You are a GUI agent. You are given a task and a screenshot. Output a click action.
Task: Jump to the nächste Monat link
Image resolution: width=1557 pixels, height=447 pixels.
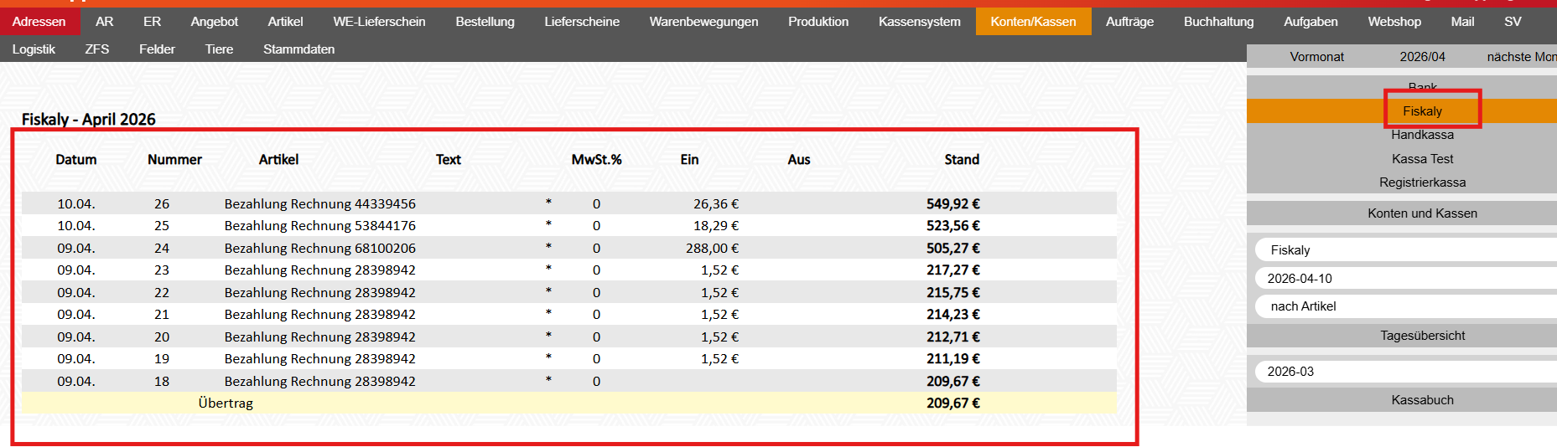point(1520,57)
